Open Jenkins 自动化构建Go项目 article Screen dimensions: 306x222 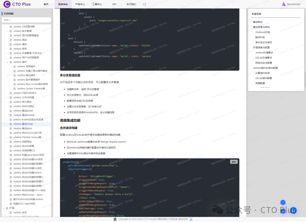click(27, 168)
